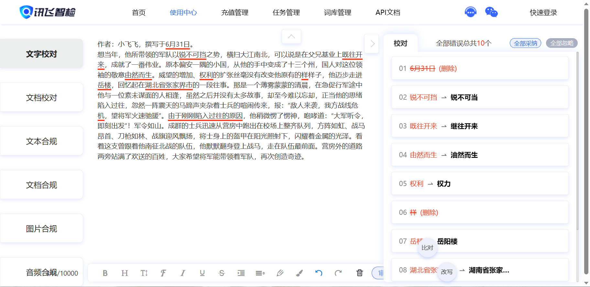Viewport: 590px width, 287px height.
Task: Click floating 改写 rewrite button
Action: point(447,272)
